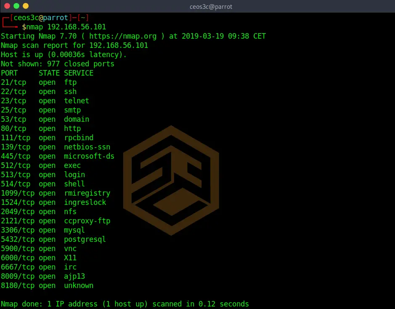Click the 'Nmap scan report for 192.168.56.101' line
Image resolution: width=395 pixels, height=309 pixels.
pos(74,45)
